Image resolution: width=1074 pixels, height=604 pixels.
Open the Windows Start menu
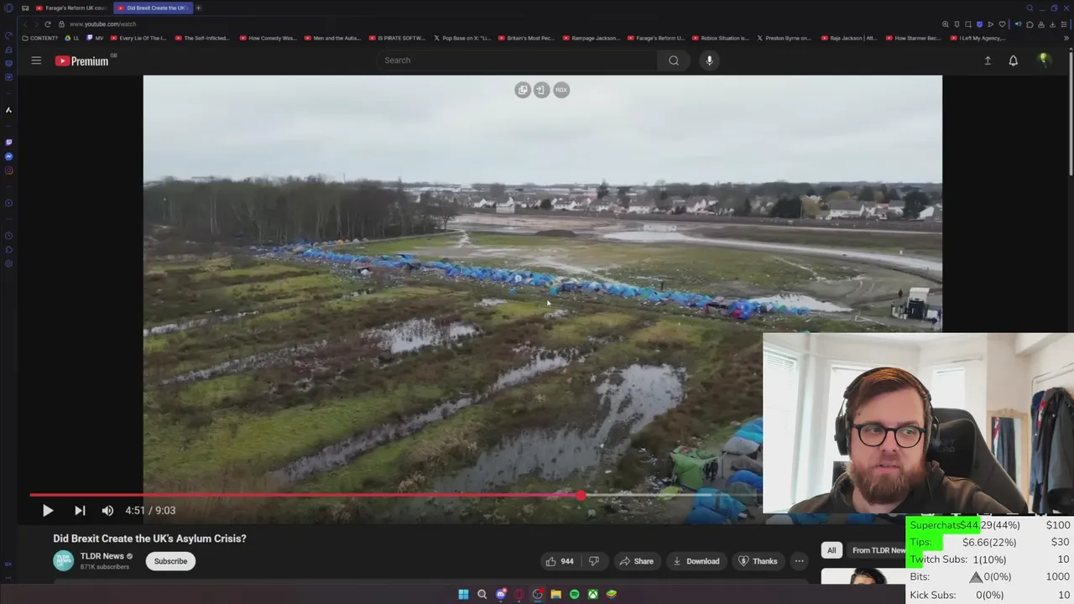point(463,594)
